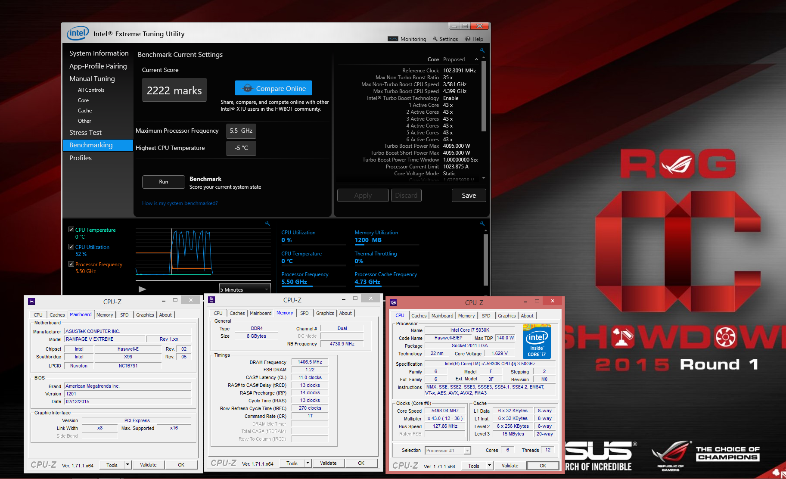Click up arrow of monitor panel scrollbar
This screenshot has width=786, height=479.
coord(486,230)
